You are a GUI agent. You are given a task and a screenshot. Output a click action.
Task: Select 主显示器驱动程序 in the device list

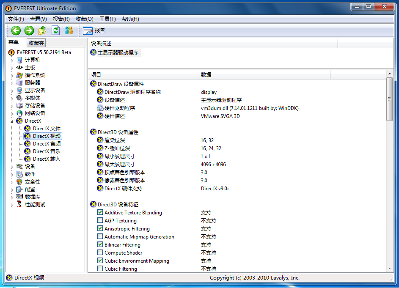coord(118,53)
